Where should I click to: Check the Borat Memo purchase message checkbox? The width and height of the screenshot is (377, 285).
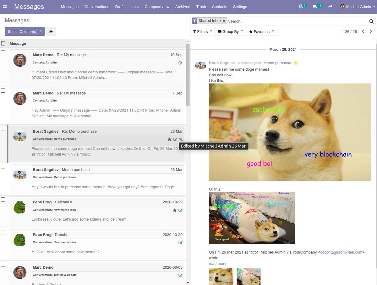[3, 167]
